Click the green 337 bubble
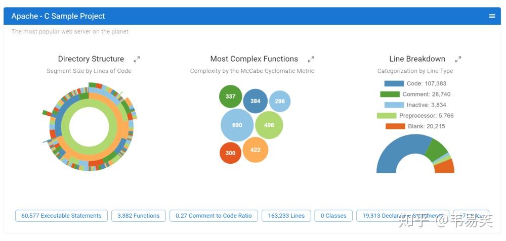 point(230,97)
